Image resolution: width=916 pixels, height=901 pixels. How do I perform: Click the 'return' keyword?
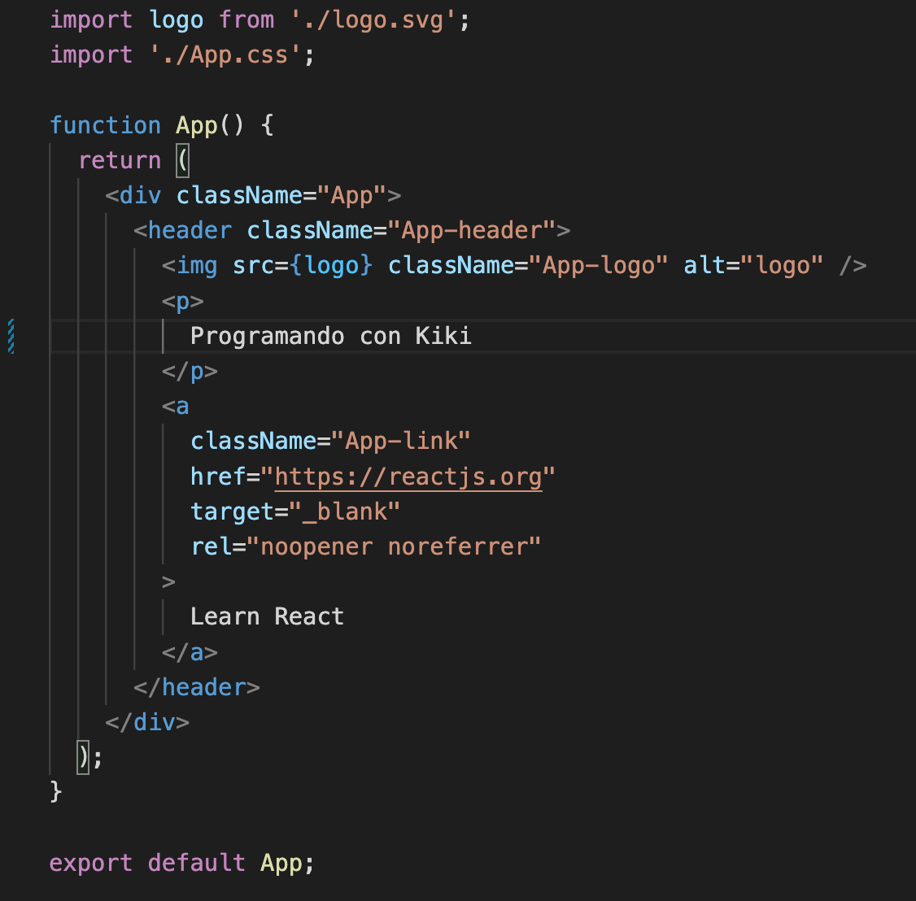coord(120,160)
